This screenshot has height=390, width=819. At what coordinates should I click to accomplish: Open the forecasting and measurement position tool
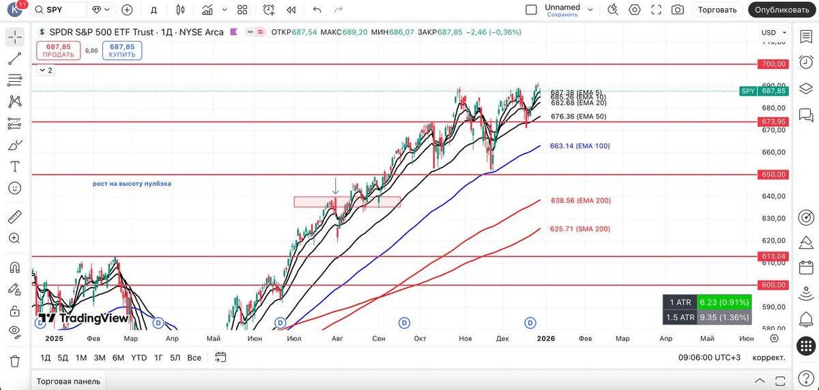tap(15, 123)
